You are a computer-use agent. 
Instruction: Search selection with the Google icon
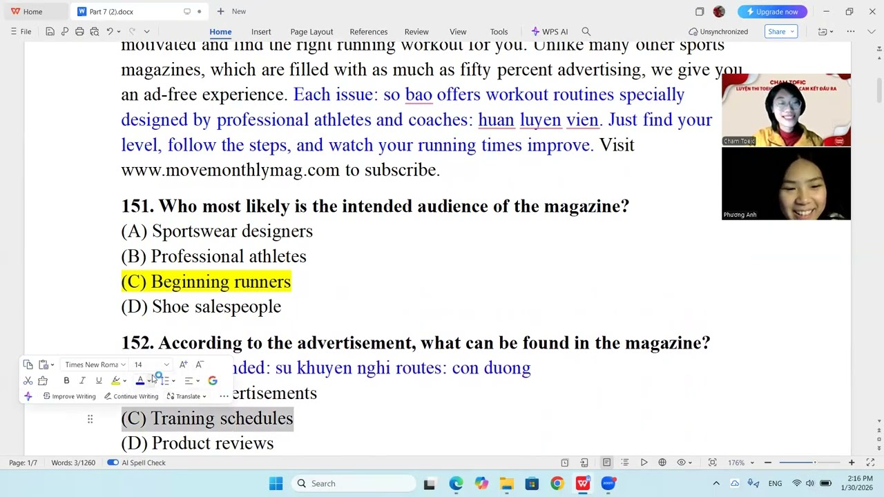pos(213,380)
